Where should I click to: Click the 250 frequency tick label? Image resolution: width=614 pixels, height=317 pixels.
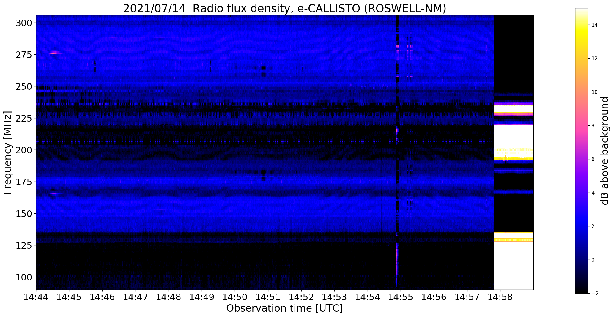pyautogui.click(x=24, y=86)
